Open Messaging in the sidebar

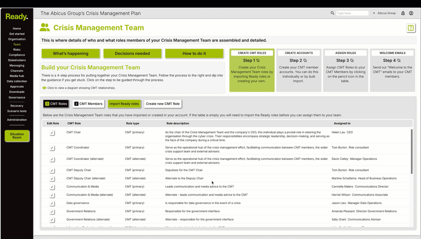tap(17, 65)
